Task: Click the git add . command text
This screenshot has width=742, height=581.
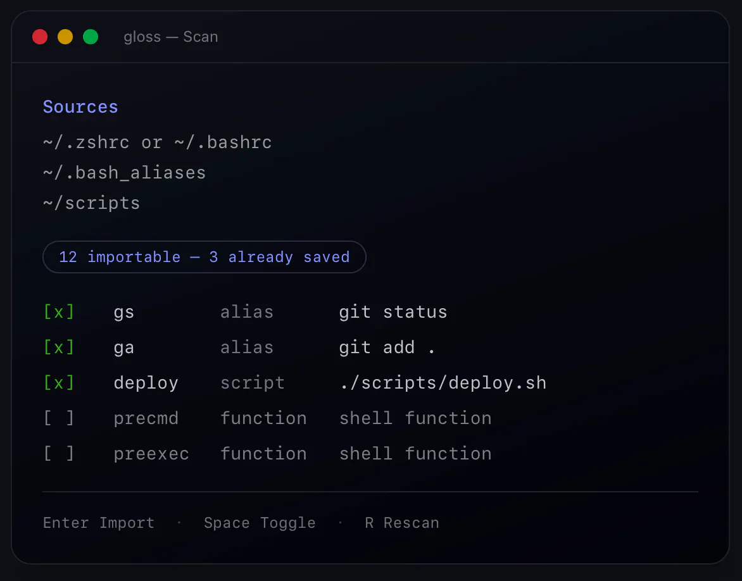Action: click(x=387, y=347)
